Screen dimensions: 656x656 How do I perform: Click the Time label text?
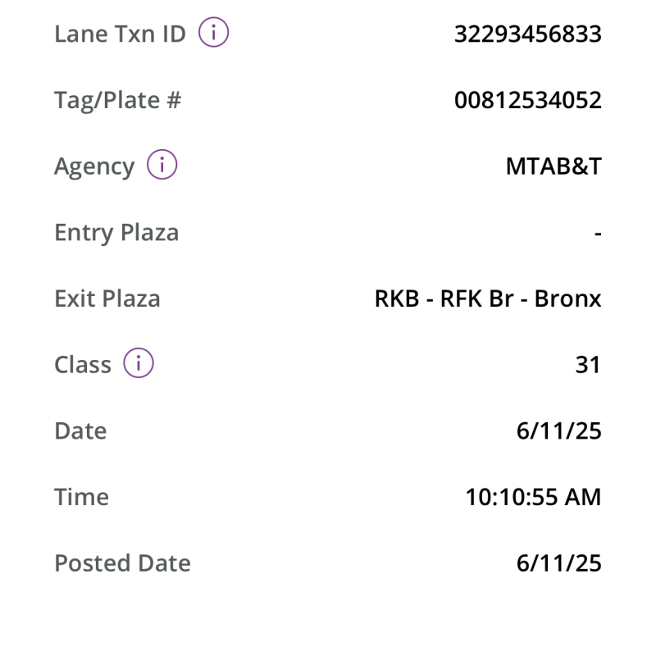[x=81, y=497]
